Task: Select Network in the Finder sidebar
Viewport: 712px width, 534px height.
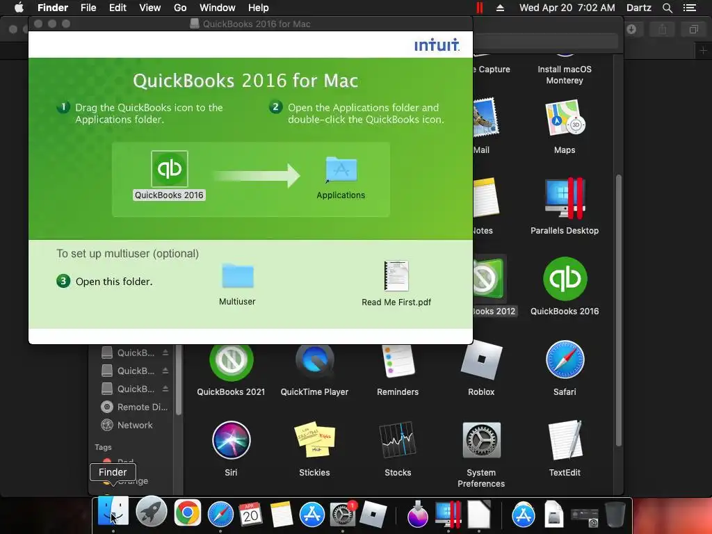Action: tap(127, 426)
